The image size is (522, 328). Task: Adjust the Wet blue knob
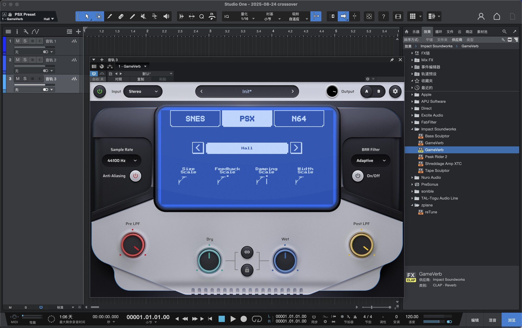pos(285,260)
